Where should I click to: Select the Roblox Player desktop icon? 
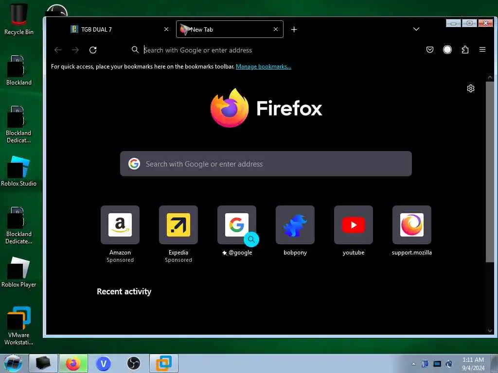[19, 272]
